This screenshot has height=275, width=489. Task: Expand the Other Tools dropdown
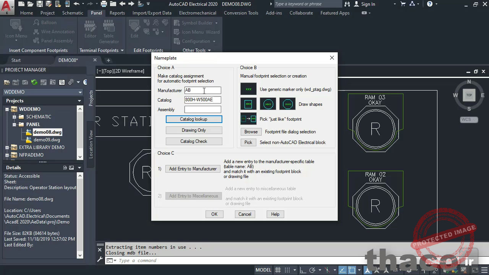[197, 50]
